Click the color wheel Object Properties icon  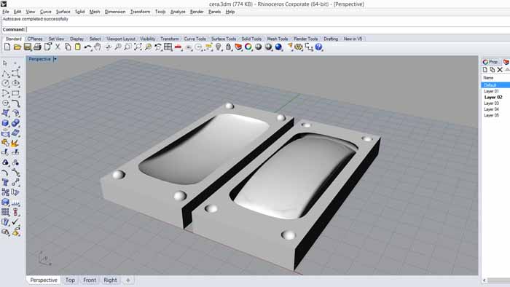pyautogui.click(x=248, y=47)
